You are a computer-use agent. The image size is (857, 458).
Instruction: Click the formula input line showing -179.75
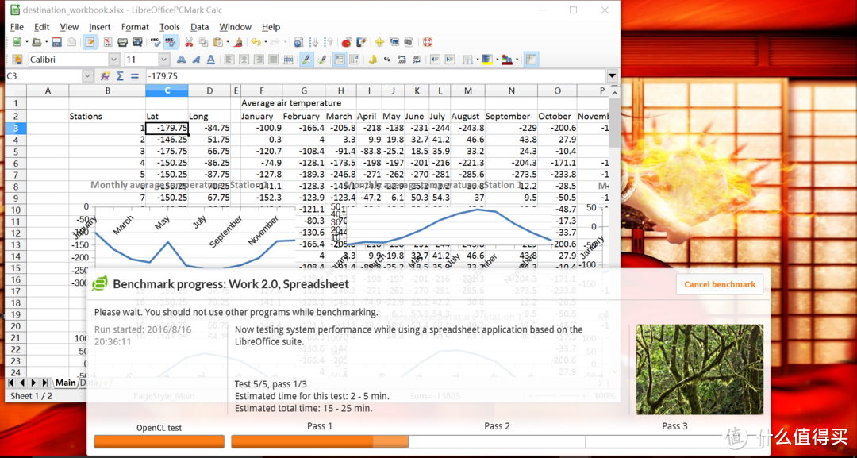click(x=376, y=76)
